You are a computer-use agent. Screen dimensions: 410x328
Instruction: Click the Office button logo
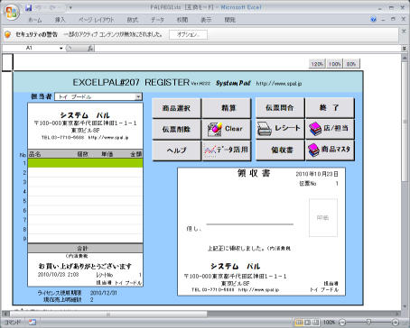12,13
